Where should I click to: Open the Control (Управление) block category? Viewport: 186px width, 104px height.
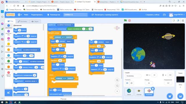pyautogui.click(x=8, y=51)
